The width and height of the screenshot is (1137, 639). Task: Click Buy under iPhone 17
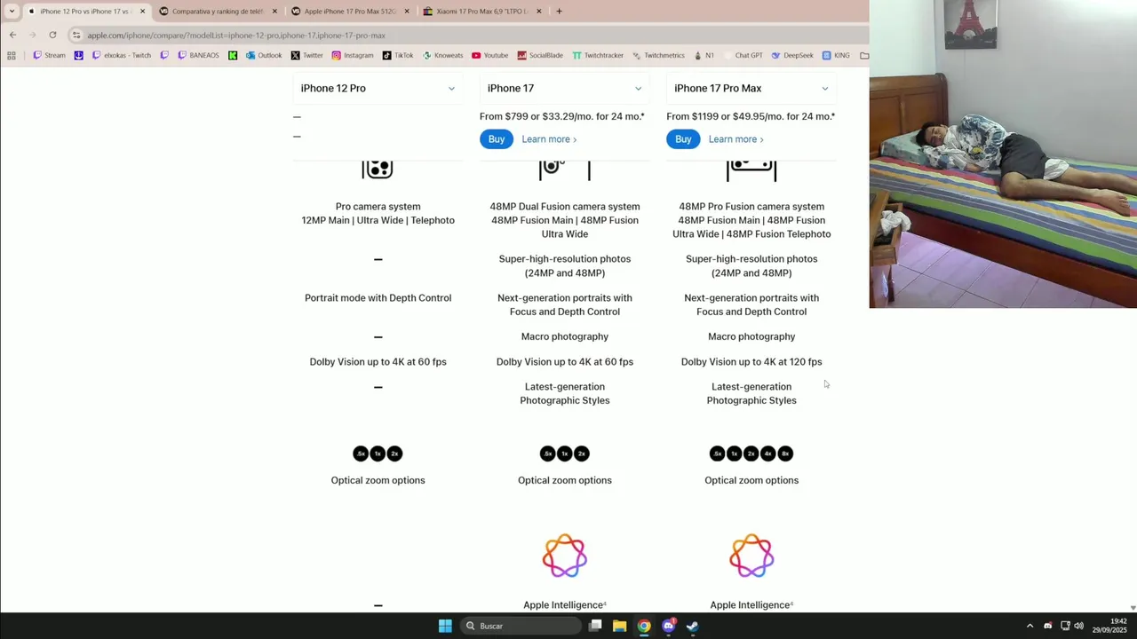pos(497,139)
